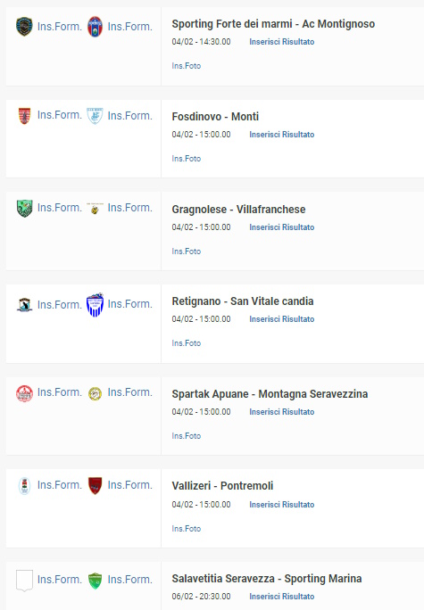The width and height of the screenshot is (424, 610).
Task: Click the Fosdinovo striped shield crest
Action: pyautogui.click(x=24, y=116)
